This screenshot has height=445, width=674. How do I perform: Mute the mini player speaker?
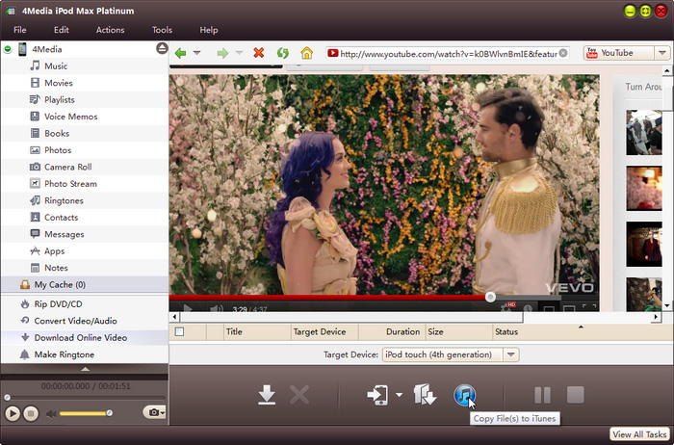tap(51, 413)
